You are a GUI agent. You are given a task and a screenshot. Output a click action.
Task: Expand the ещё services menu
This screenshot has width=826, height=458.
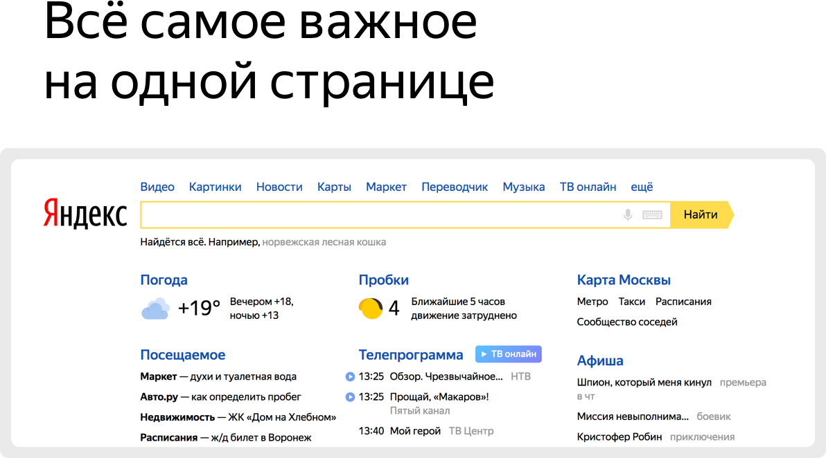coord(642,187)
